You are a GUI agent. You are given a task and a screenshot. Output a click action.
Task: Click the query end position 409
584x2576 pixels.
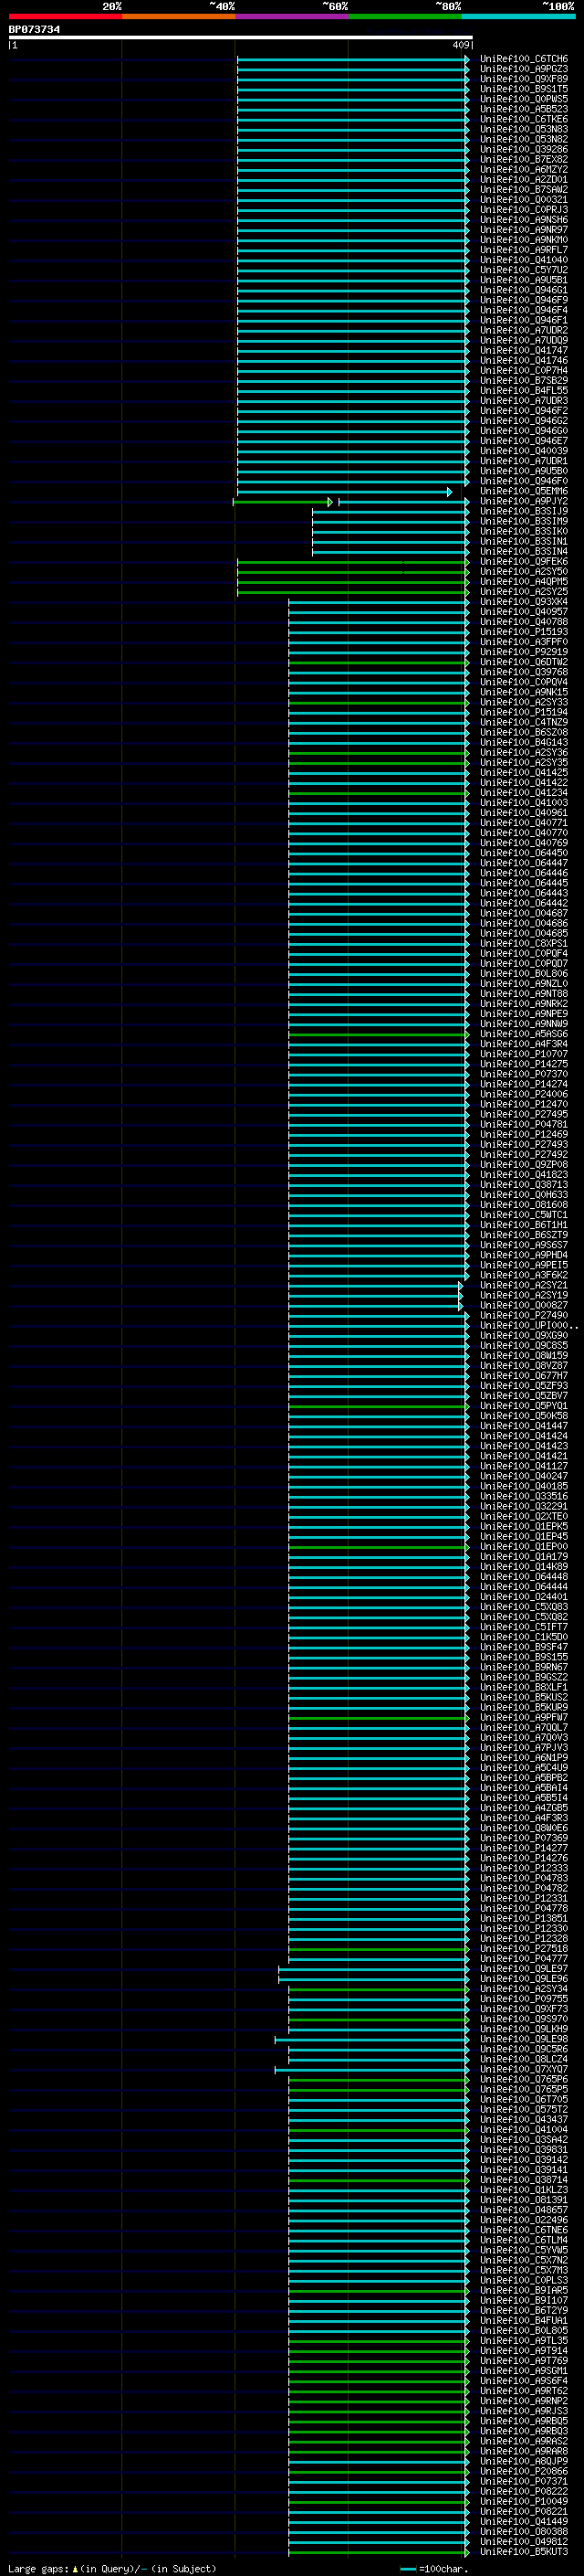coord(460,45)
